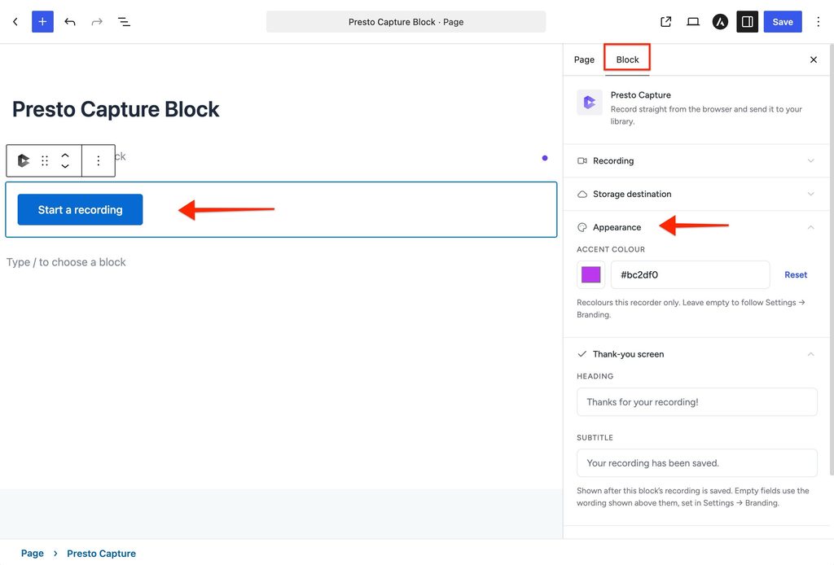834x565 pixels.
Task: Open the block inserter plus button
Action: pyautogui.click(x=42, y=22)
